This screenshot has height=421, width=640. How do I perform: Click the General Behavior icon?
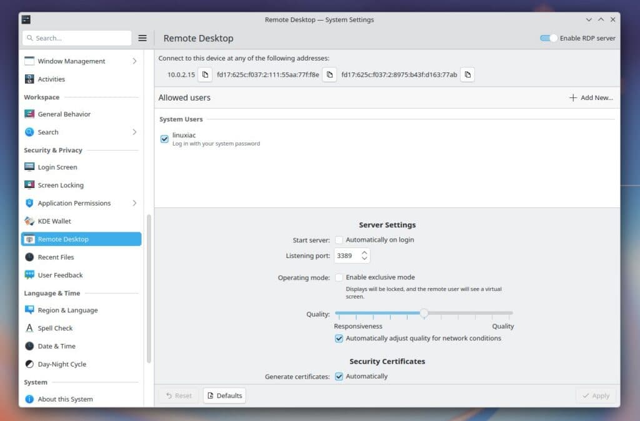[29, 114]
